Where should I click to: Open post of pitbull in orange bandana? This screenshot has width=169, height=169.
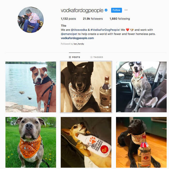pyautogui.click(x=31, y=142)
